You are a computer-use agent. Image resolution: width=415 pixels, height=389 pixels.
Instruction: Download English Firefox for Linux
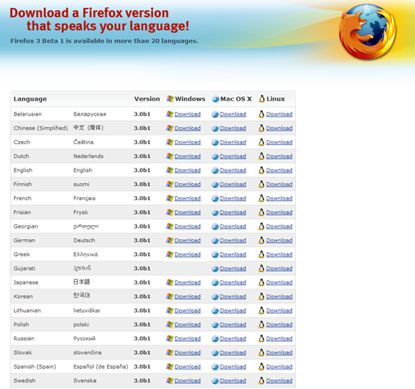[x=279, y=170]
